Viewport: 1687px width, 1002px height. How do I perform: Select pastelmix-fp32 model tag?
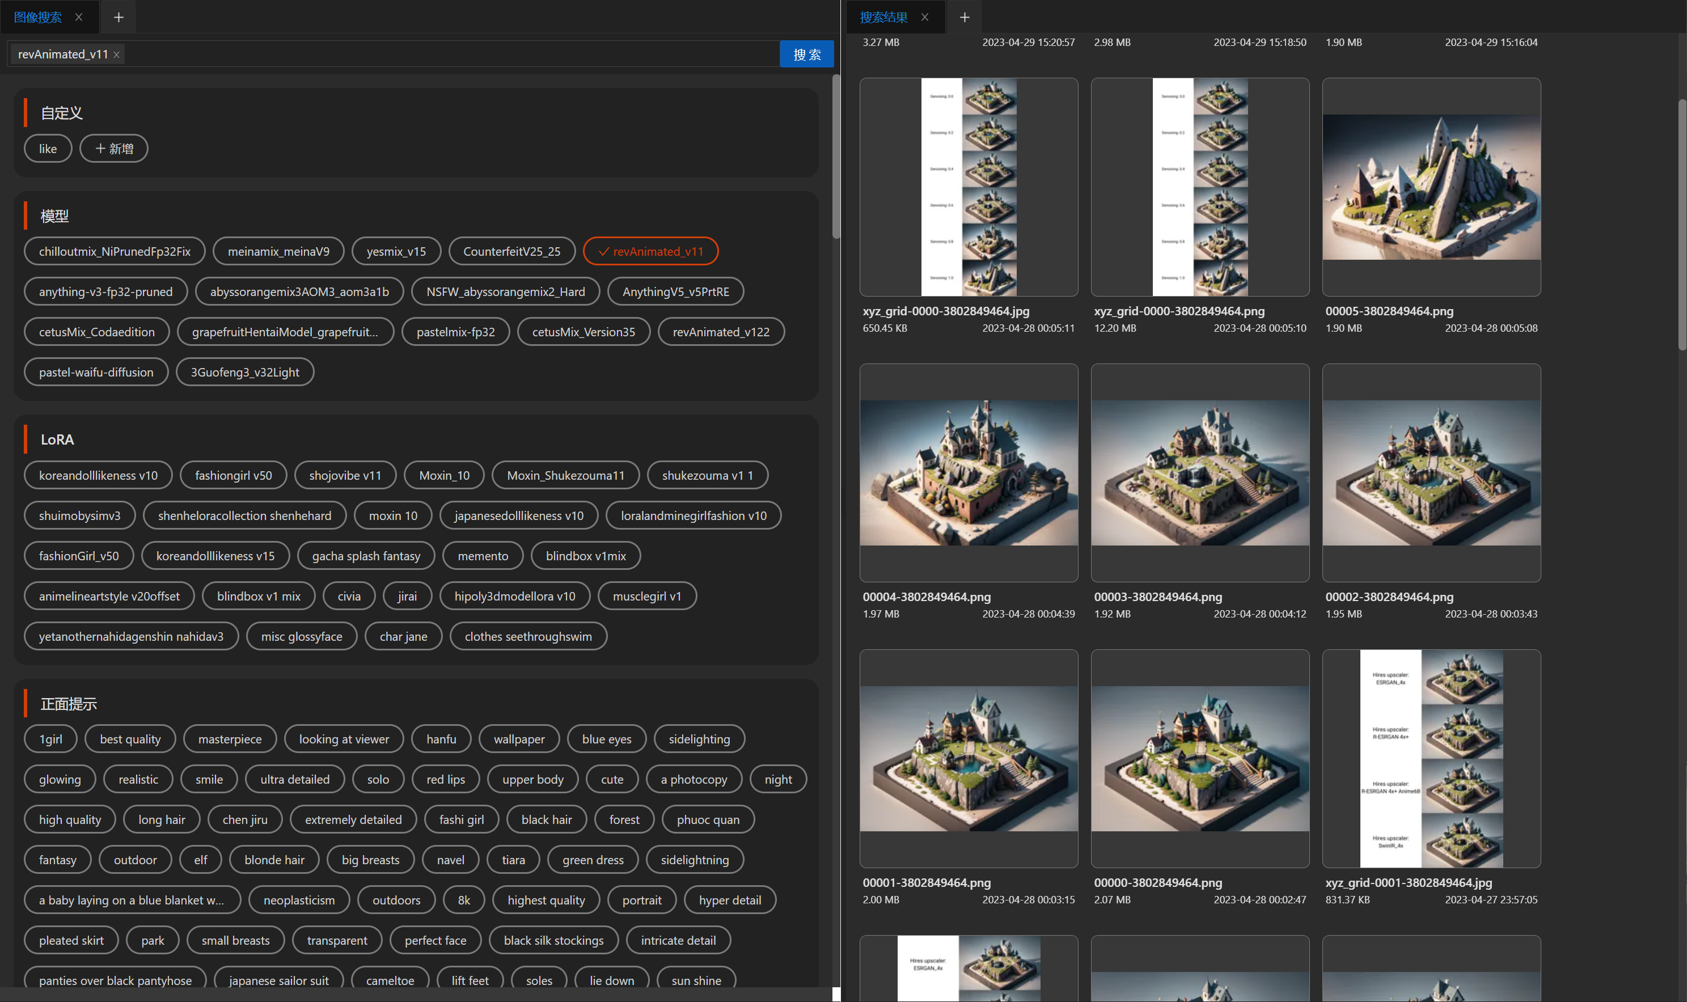(x=456, y=332)
